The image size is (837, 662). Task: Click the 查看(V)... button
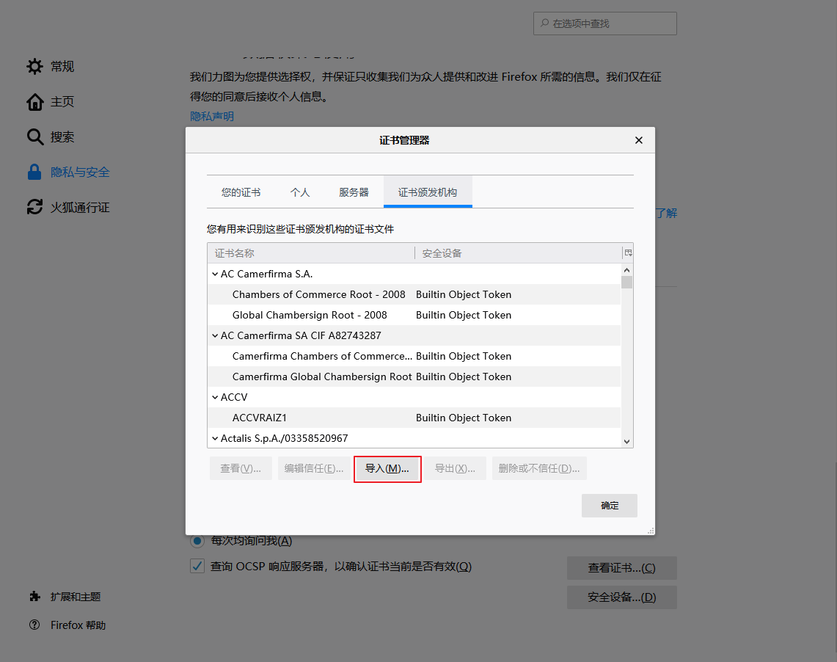[241, 469]
